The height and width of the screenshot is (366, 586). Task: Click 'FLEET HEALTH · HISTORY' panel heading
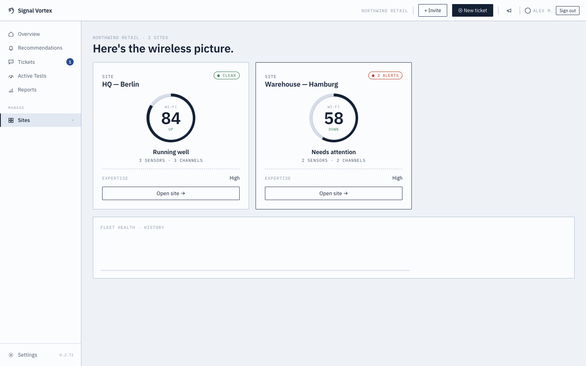(132, 228)
